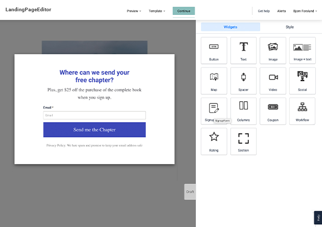Add a Text widget
The image size is (322, 227).
(x=243, y=51)
